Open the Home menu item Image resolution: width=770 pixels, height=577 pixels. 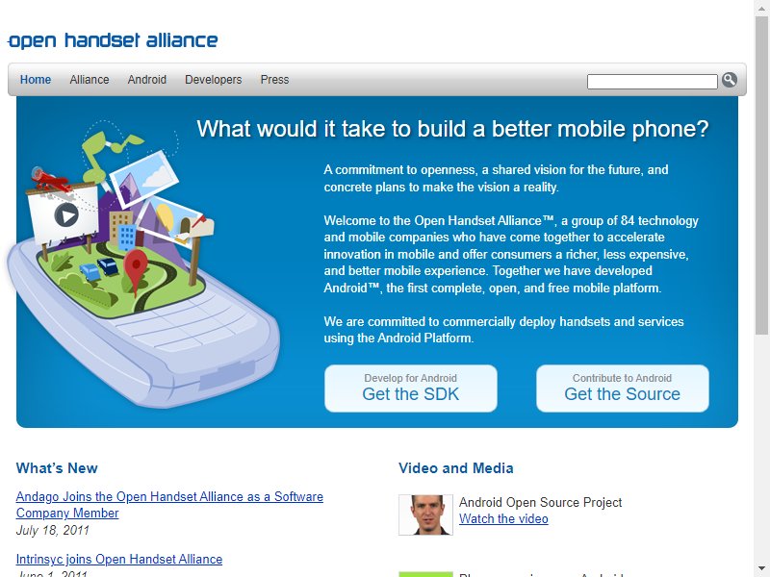(x=36, y=80)
